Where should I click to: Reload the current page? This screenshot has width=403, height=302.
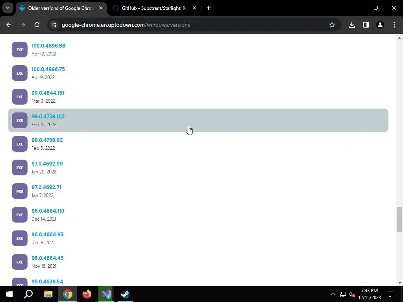(37, 25)
